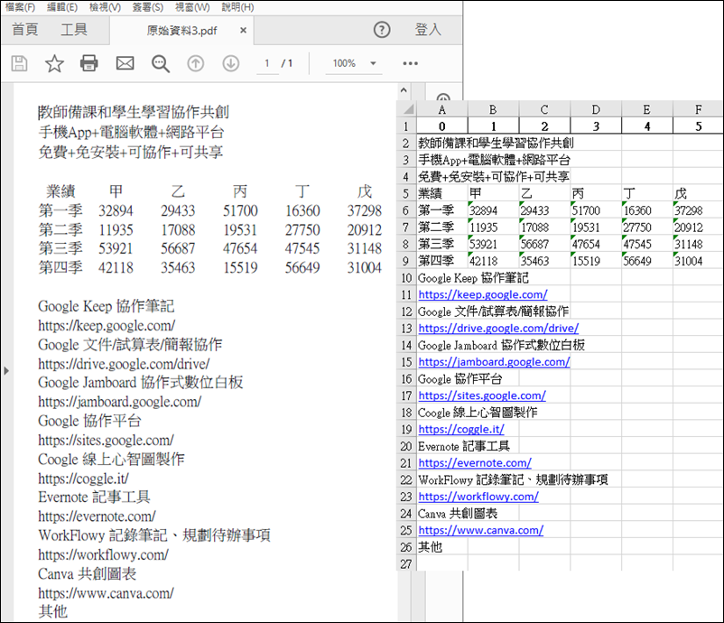
Task: Open the search/find tool
Action: (160, 64)
